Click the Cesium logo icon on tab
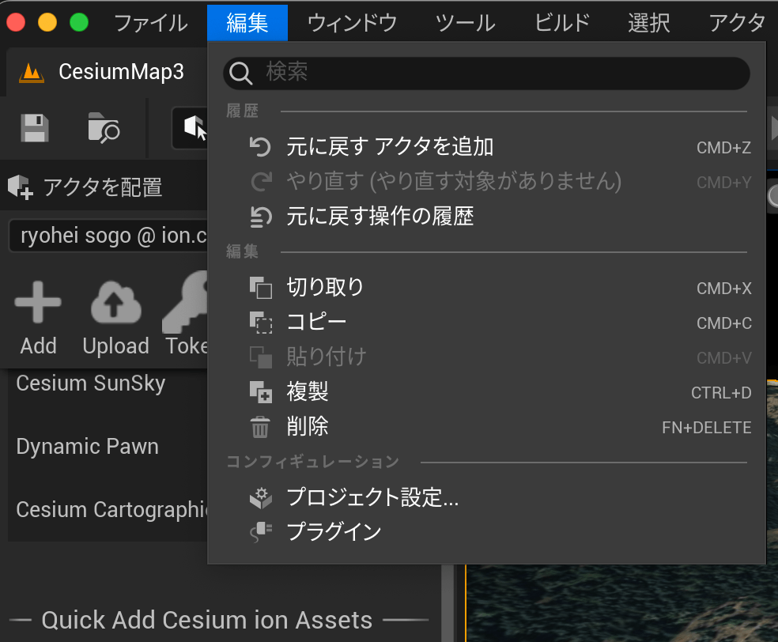Image resolution: width=778 pixels, height=642 pixels. coord(32,73)
